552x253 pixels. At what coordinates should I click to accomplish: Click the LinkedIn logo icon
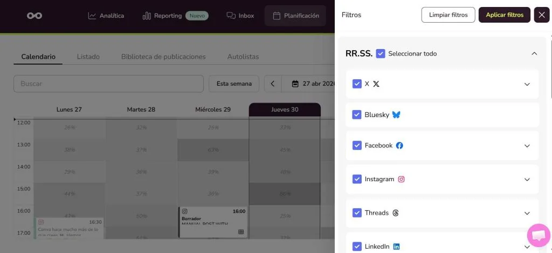(396, 247)
